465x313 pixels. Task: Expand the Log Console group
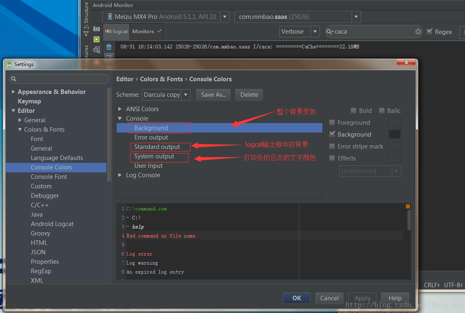coord(120,175)
